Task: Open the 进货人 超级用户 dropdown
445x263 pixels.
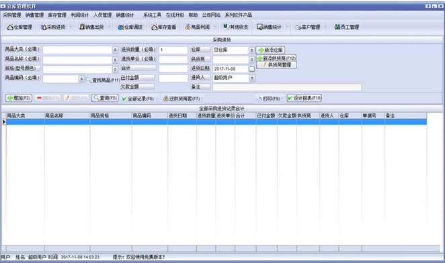Action: pyautogui.click(x=251, y=78)
